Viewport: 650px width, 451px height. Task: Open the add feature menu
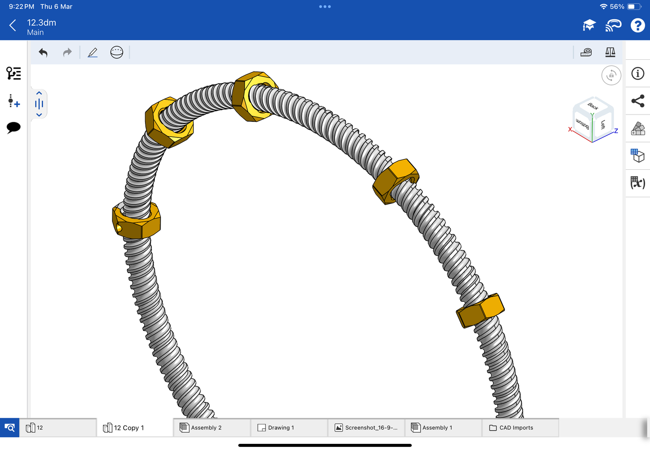[13, 101]
